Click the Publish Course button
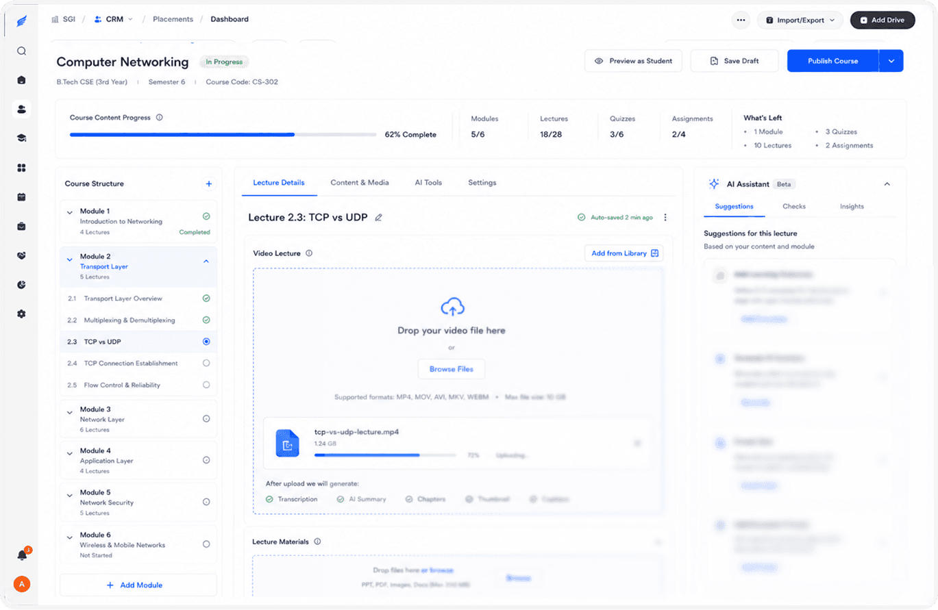The width and height of the screenshot is (938, 610). 832,61
